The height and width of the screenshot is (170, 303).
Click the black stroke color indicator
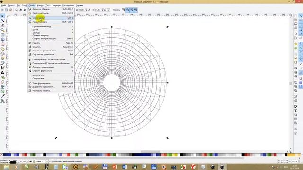[13, 162]
